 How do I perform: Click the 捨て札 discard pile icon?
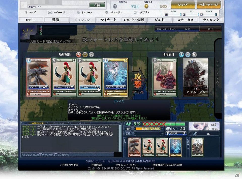[x=168, y=133]
